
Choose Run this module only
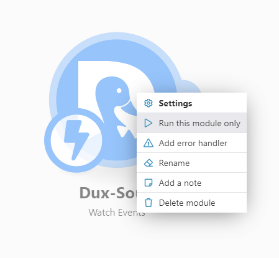[191, 123]
